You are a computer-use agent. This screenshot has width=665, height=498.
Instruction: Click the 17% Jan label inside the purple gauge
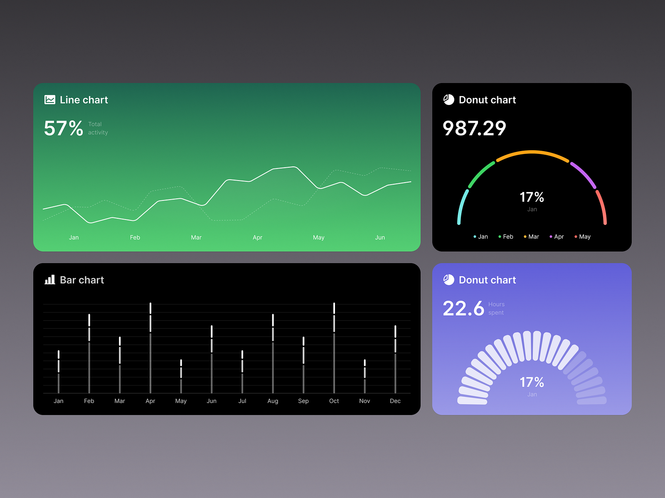click(x=532, y=385)
